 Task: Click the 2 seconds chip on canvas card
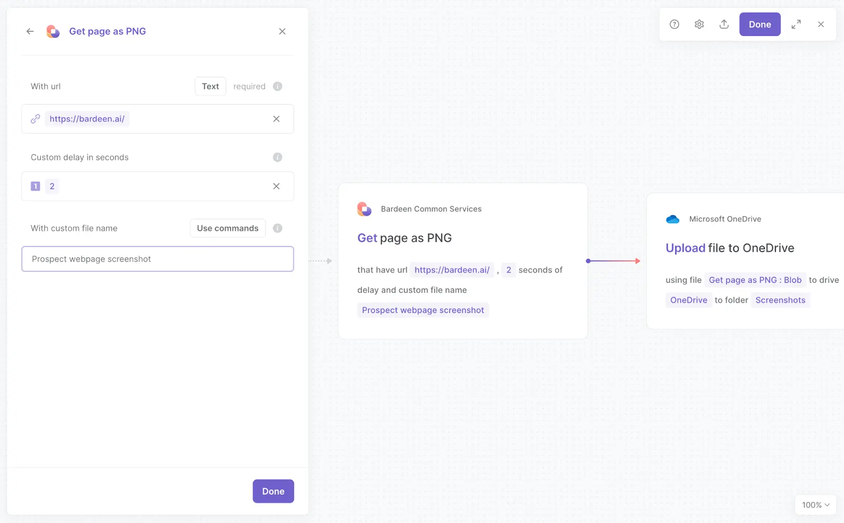tap(509, 270)
